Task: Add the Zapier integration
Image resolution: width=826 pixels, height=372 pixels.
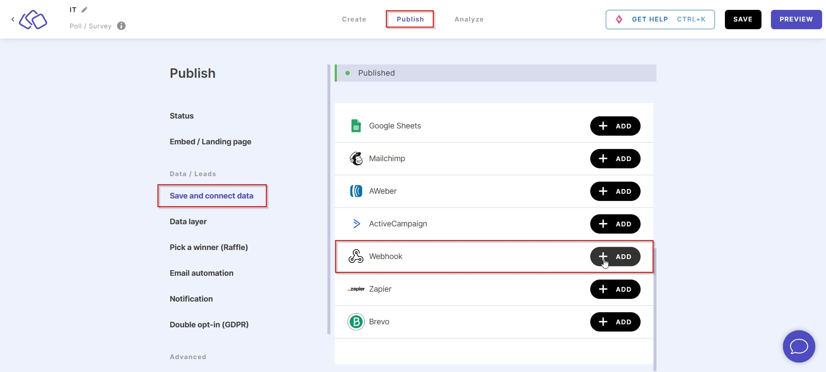Action: [615, 289]
